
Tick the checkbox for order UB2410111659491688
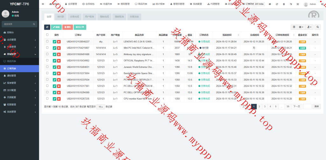pos(47,54)
